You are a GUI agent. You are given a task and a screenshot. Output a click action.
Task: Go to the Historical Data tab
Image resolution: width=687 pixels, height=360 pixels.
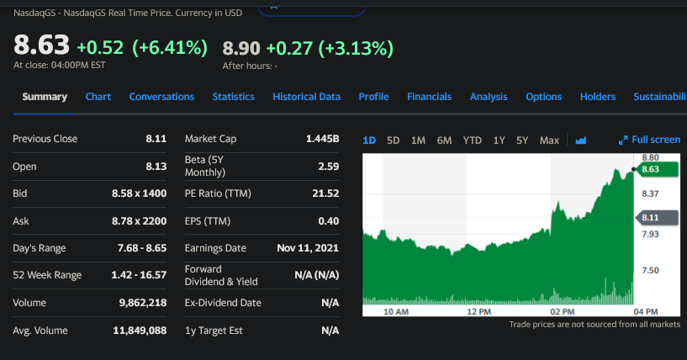pos(306,97)
